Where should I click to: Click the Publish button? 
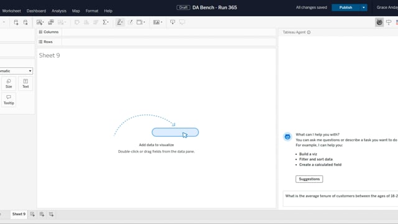pos(346,7)
